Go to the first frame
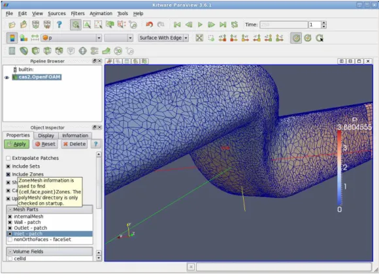The image size is (379, 278). (177, 25)
